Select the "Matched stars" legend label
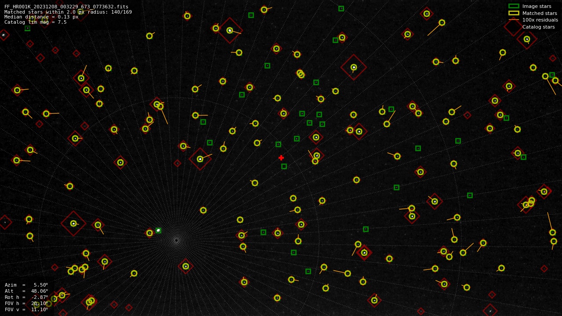 (x=540, y=13)
